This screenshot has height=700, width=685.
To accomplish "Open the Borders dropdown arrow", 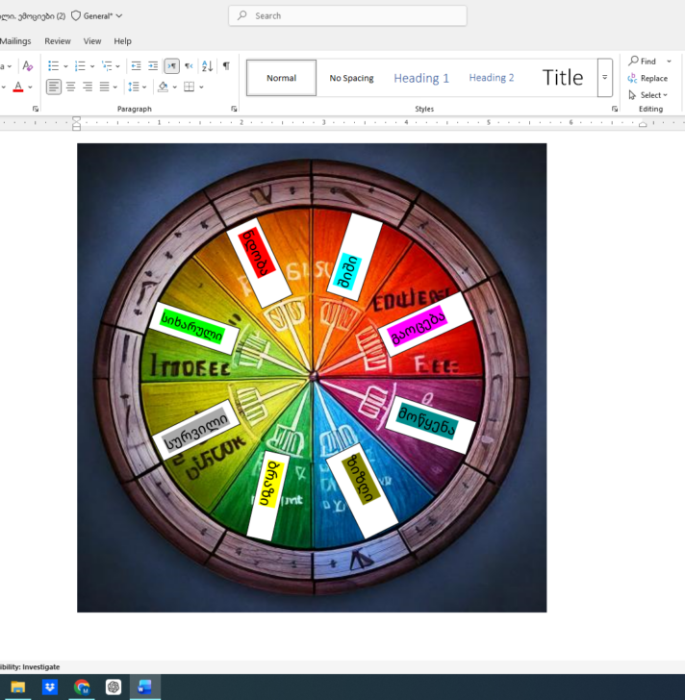I will [200, 87].
